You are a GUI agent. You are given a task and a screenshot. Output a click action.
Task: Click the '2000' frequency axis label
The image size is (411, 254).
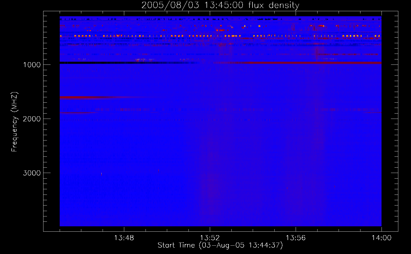32,119
